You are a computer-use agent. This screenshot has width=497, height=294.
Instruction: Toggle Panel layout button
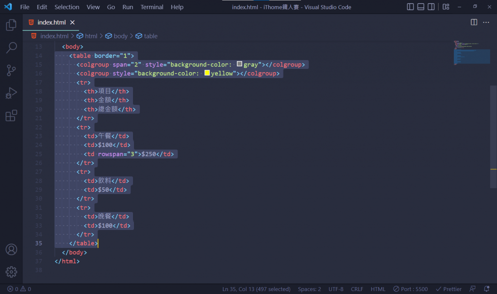pos(421,7)
